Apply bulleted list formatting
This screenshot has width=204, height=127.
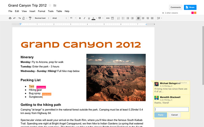pos(123,18)
